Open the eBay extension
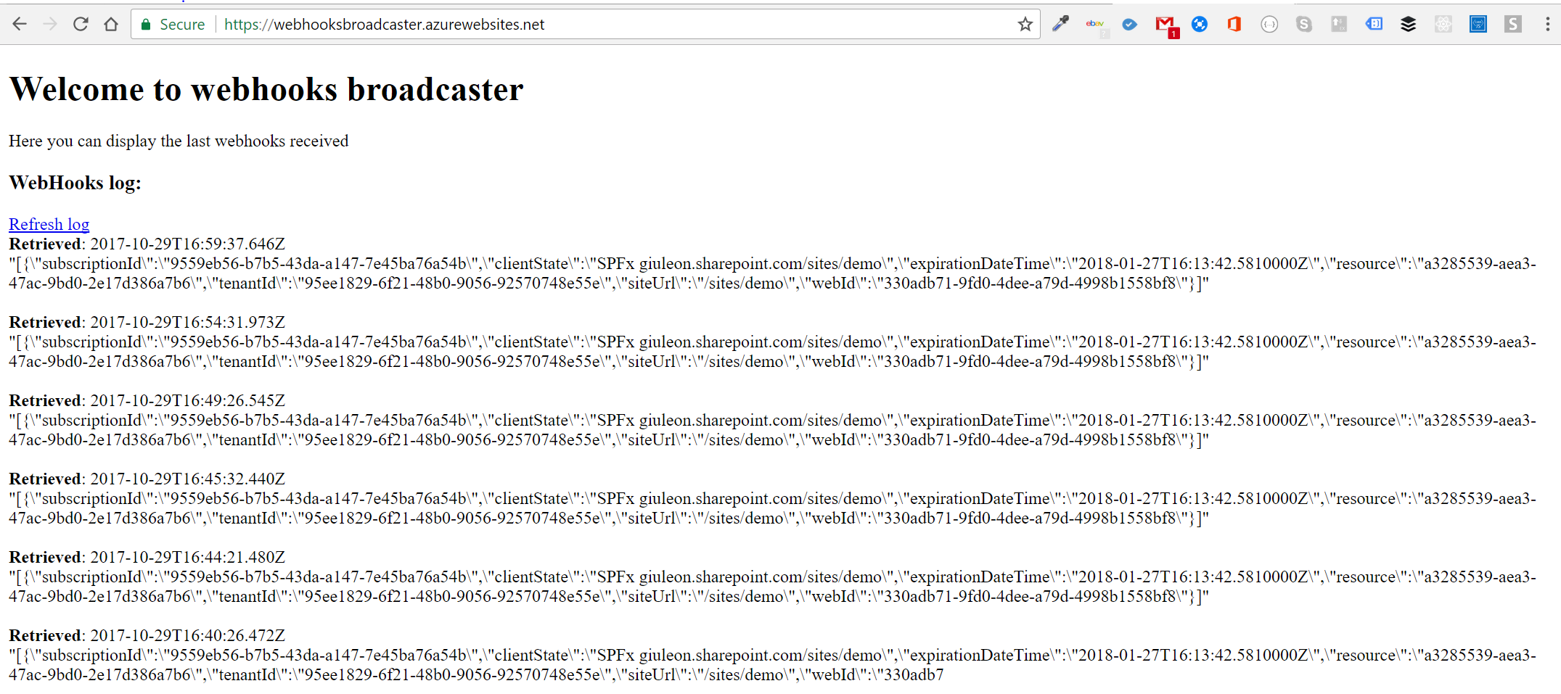The image size is (1561, 694). tap(1095, 25)
